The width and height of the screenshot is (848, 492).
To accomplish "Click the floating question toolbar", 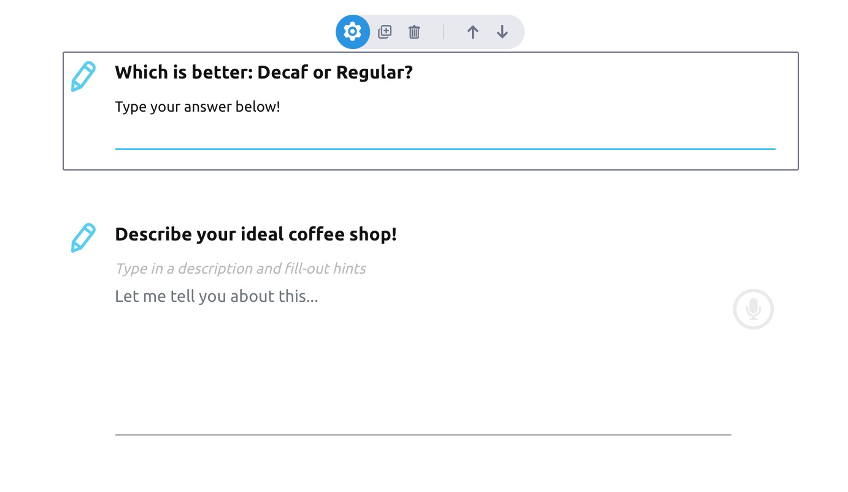I will pyautogui.click(x=430, y=31).
